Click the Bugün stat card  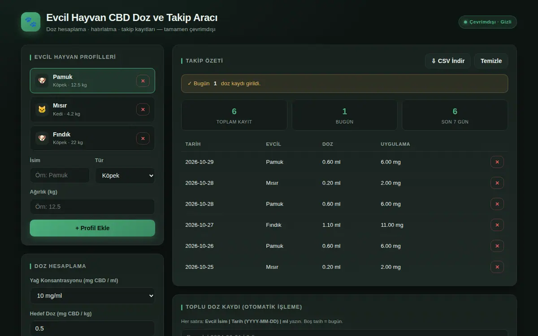point(344,115)
